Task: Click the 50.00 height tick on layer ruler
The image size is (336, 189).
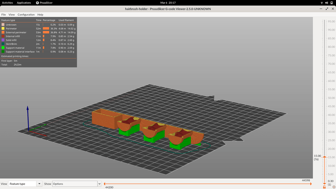Action: coord(331,98)
